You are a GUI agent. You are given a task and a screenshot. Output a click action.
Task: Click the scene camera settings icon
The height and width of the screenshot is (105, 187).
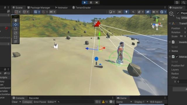click(154, 12)
